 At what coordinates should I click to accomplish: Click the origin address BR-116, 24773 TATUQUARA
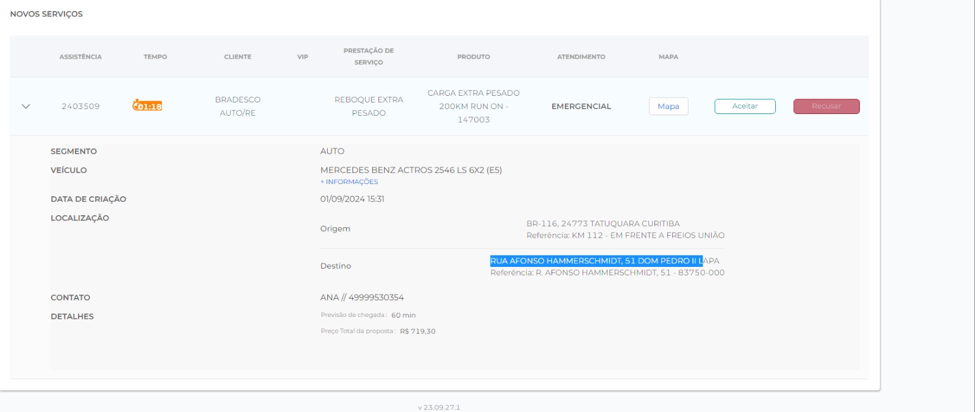[603, 224]
